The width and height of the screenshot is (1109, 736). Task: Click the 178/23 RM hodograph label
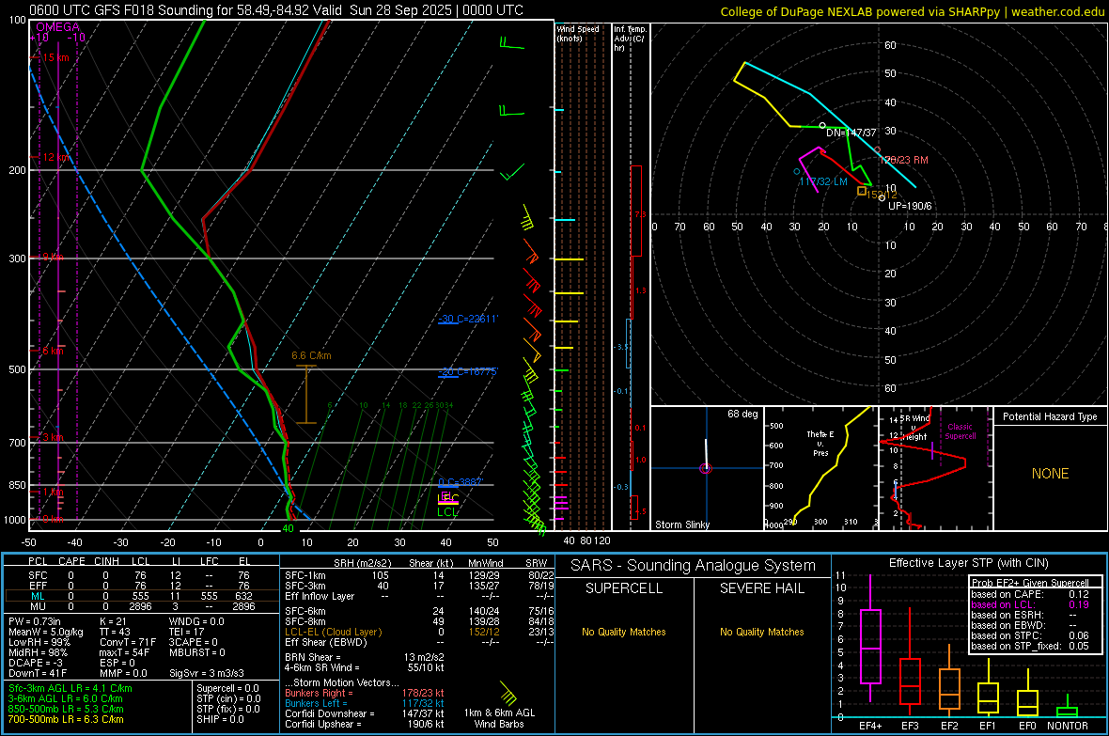pyautogui.click(x=906, y=160)
